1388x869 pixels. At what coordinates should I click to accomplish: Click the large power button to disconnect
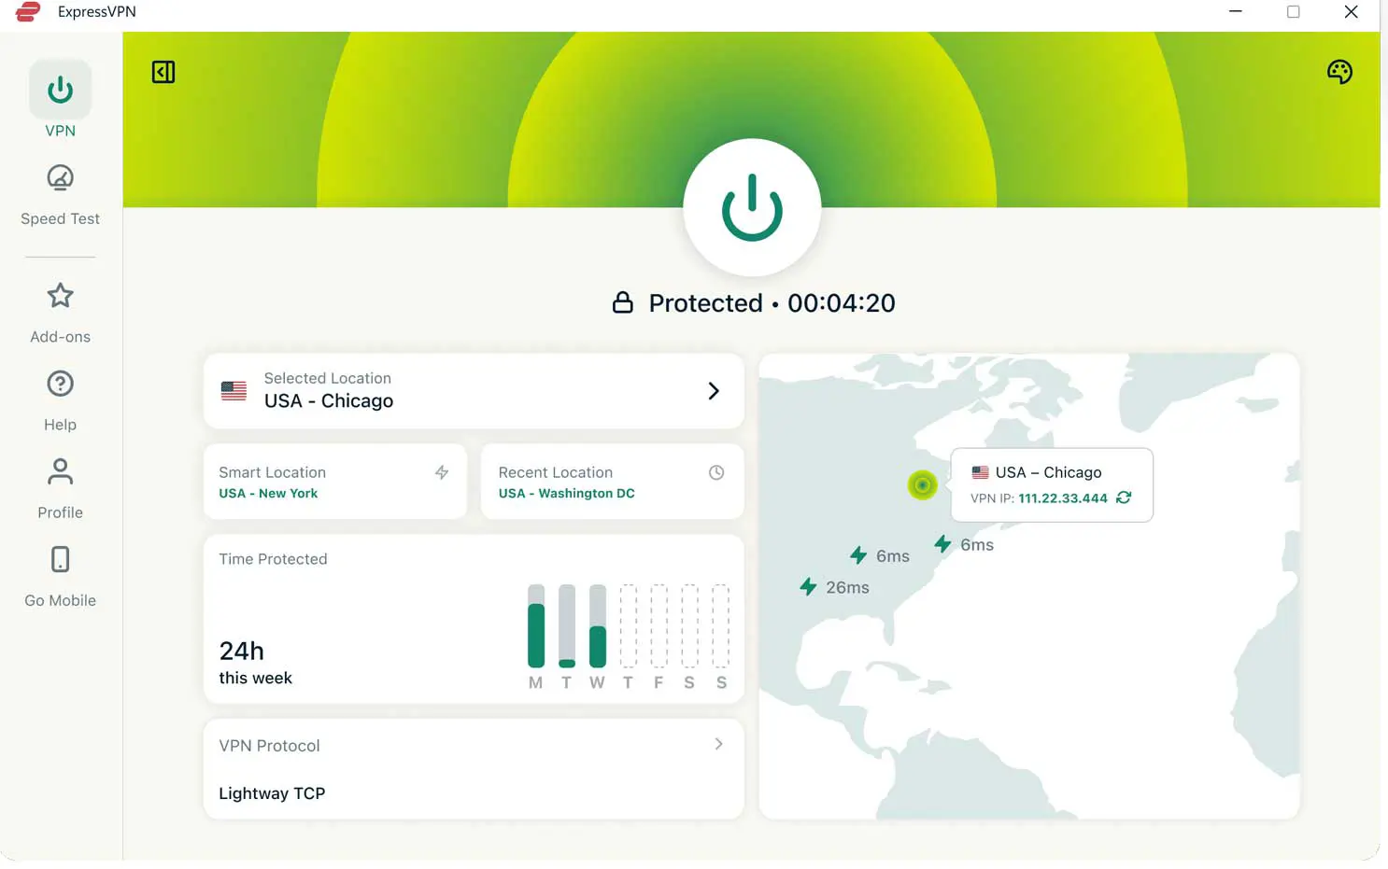752,207
